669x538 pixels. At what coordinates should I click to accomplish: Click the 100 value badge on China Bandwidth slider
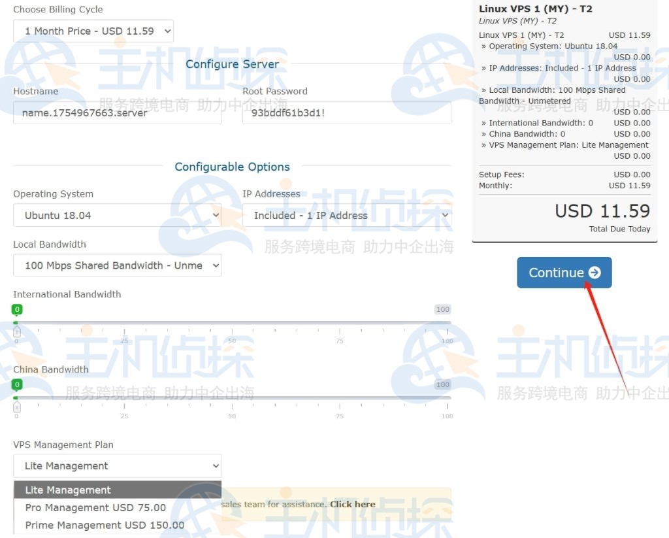click(442, 384)
